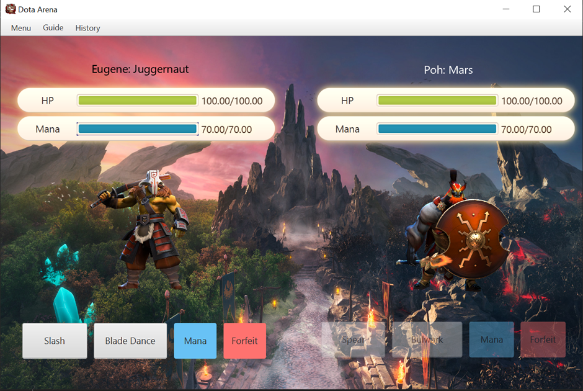This screenshot has height=391, width=583.
Task: Click Mars's HP bar showing 100.00/100.00
Action: tap(436, 100)
